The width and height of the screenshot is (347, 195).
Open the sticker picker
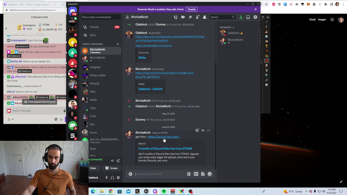203,174
